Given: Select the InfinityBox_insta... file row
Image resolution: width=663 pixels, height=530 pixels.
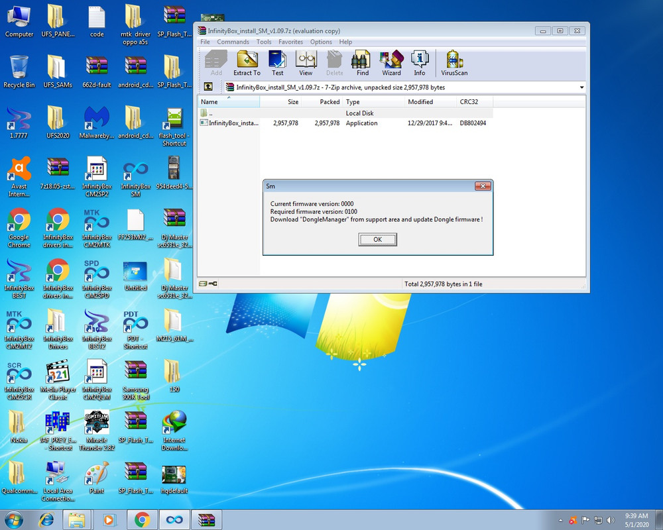Looking at the screenshot, I should click(x=345, y=123).
